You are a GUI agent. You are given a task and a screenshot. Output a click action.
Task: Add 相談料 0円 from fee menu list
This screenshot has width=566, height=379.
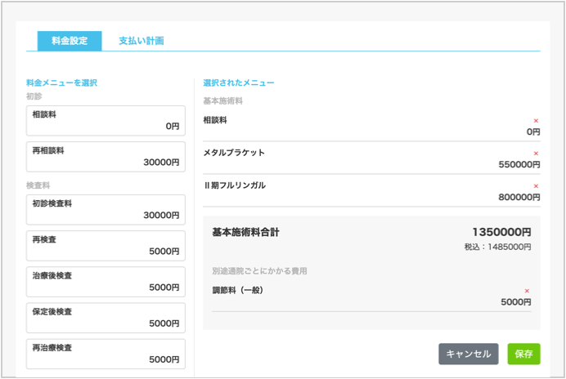click(x=106, y=121)
